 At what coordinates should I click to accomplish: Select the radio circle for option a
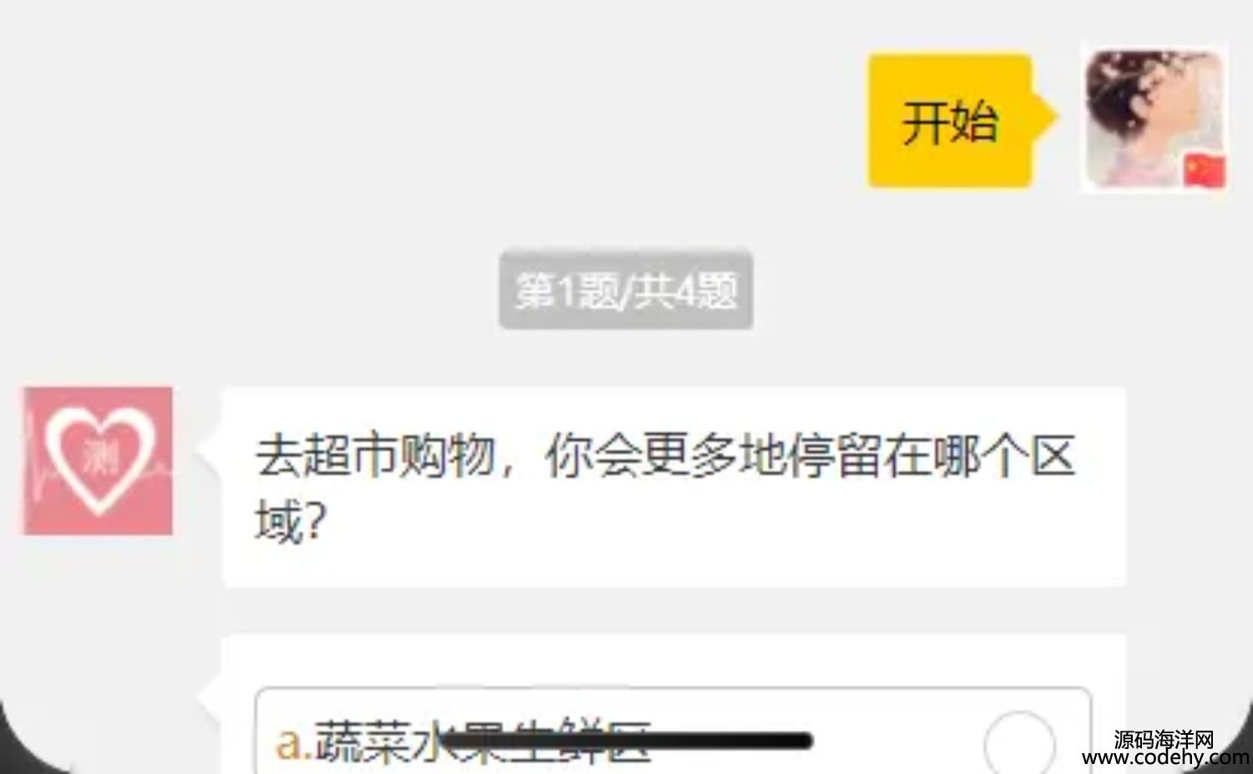[1019, 744]
